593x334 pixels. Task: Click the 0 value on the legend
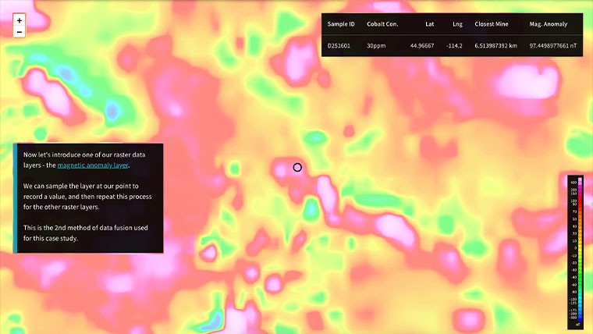coord(573,250)
